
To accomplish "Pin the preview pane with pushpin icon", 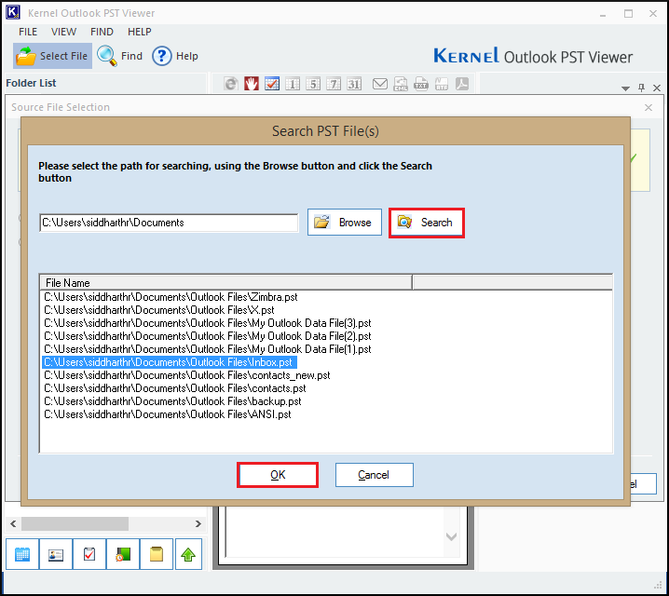I will click(641, 88).
